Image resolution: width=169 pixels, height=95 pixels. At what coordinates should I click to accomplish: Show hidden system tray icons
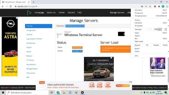point(142,93)
